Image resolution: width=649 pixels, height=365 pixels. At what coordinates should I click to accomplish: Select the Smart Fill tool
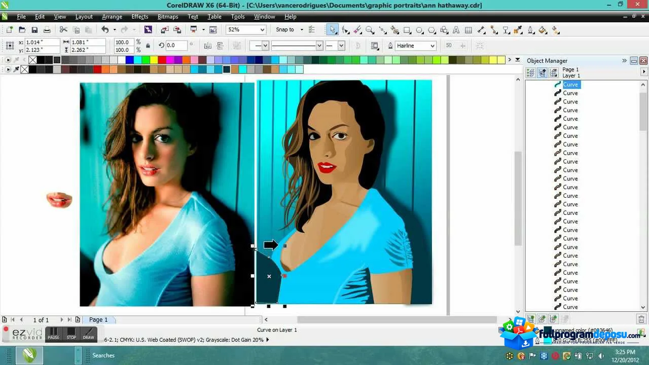pos(395,30)
